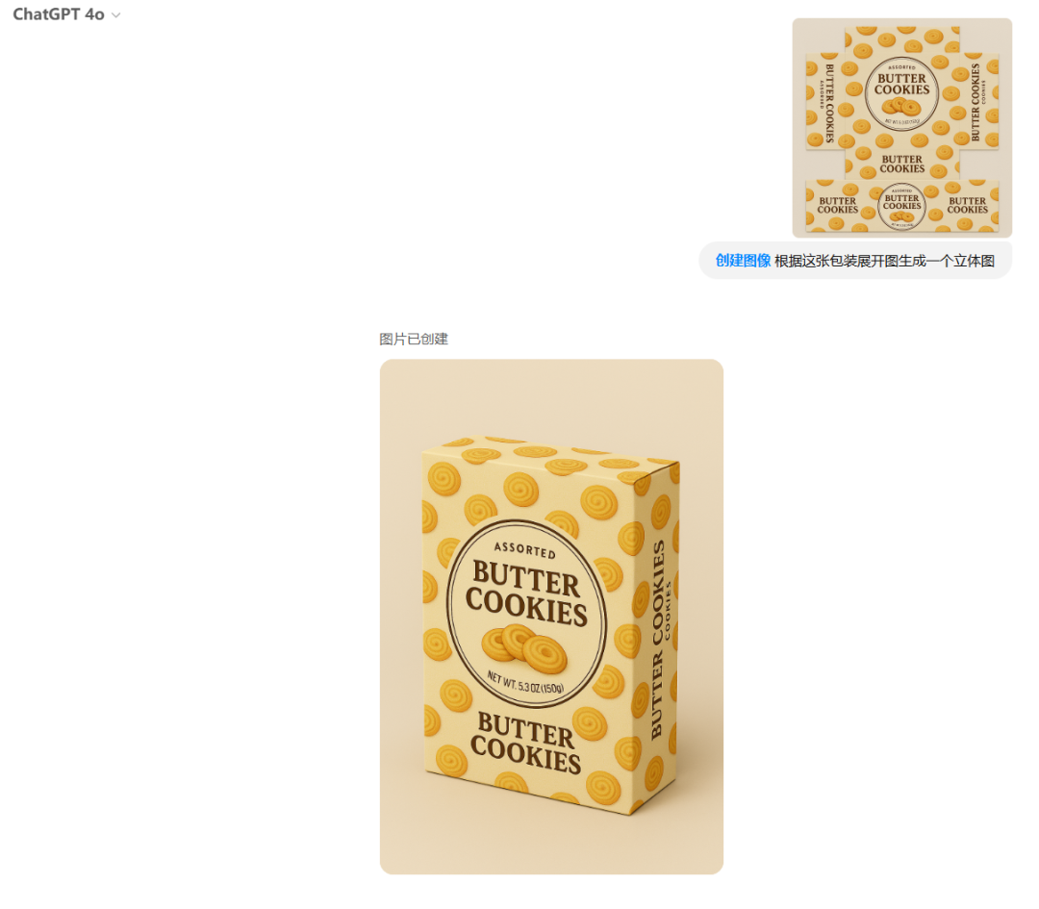The height and width of the screenshot is (909, 1039).
Task: Click bottom-right BUTTER COOKIES panel in thumbnail
Action: click(x=967, y=206)
